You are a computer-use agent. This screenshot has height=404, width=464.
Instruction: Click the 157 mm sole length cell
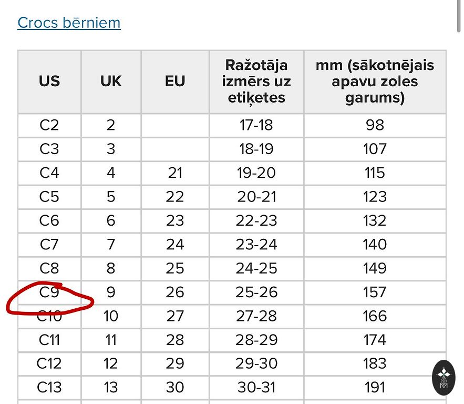(375, 292)
